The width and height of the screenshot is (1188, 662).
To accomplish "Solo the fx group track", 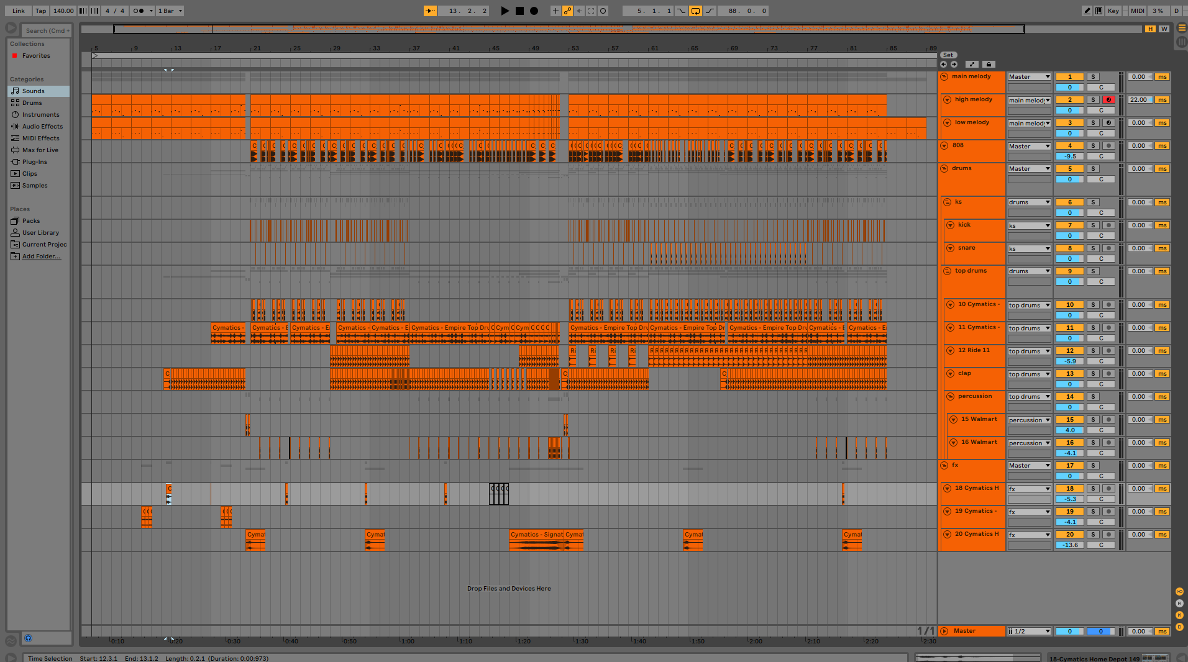I will click(1092, 465).
